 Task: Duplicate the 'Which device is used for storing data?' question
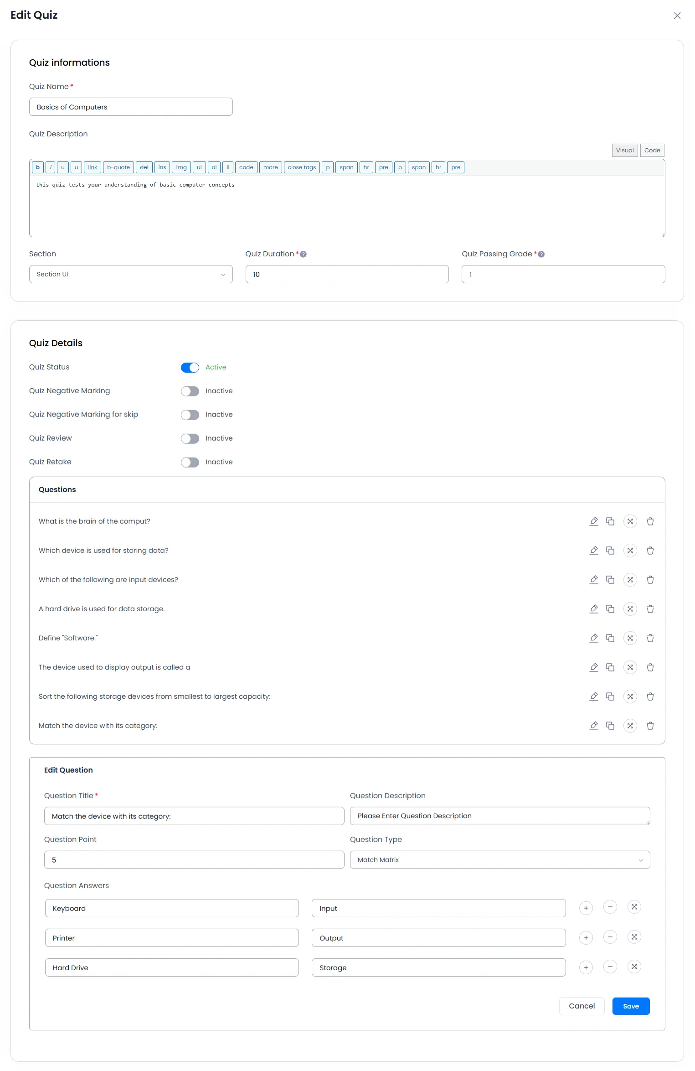click(610, 551)
